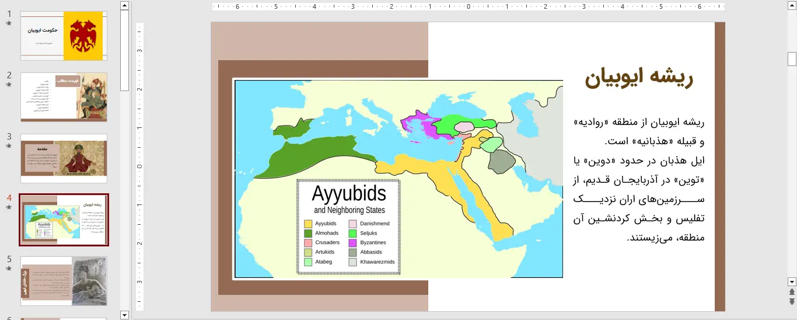
Task: Click the dark green Almohads legend swatch
Action: [x=308, y=233]
